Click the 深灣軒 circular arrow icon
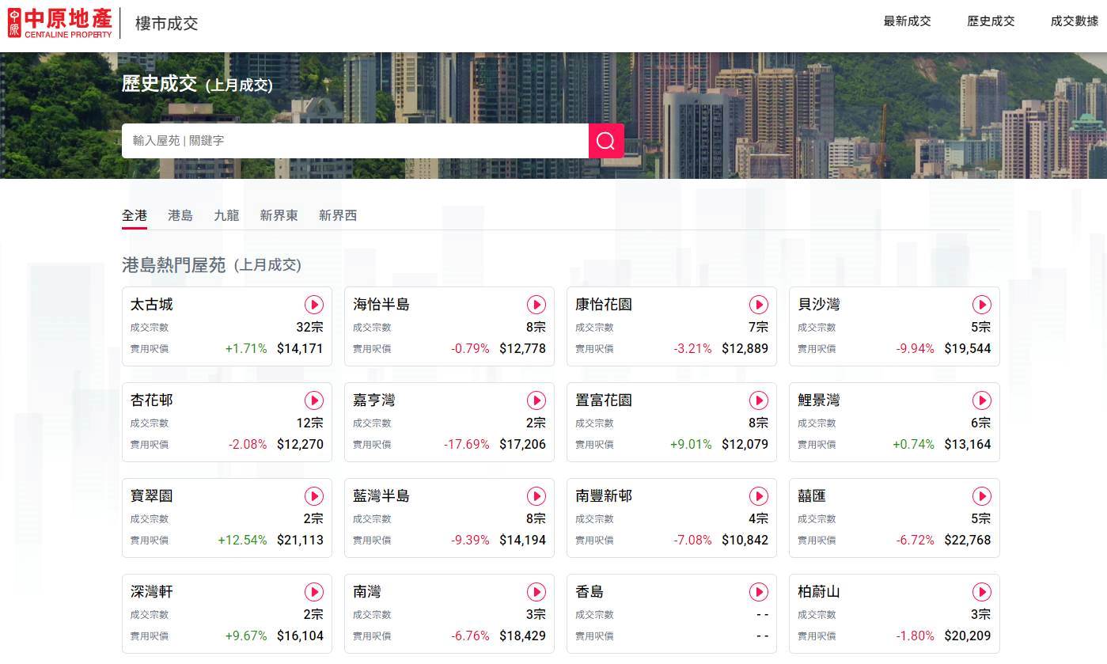1107x664 pixels. tap(314, 591)
